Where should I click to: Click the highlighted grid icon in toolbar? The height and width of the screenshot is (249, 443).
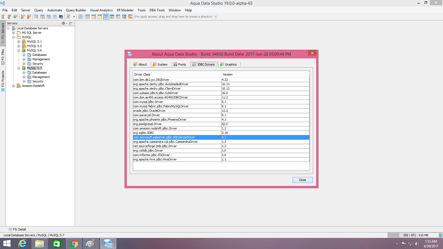click(106, 17)
